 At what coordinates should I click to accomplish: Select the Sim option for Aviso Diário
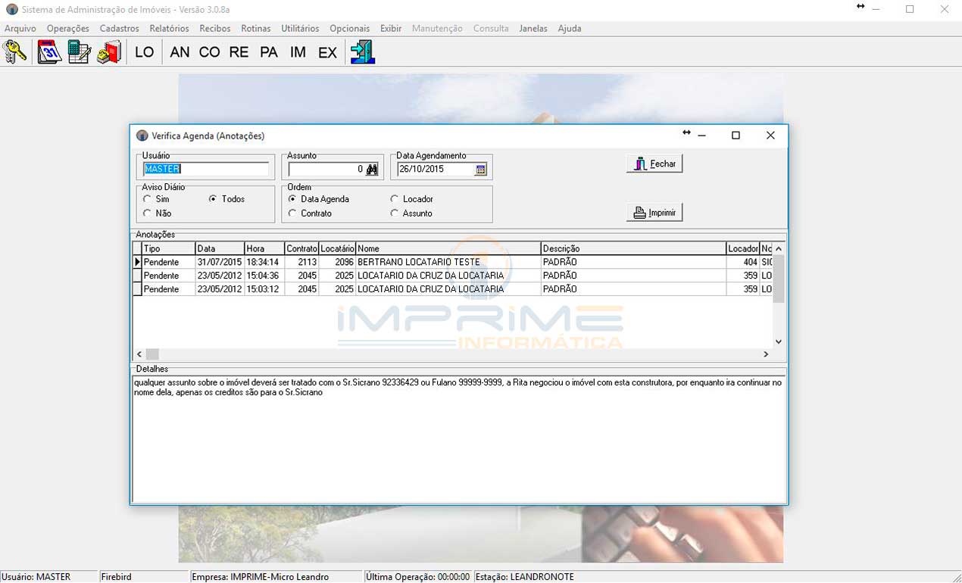(x=147, y=199)
